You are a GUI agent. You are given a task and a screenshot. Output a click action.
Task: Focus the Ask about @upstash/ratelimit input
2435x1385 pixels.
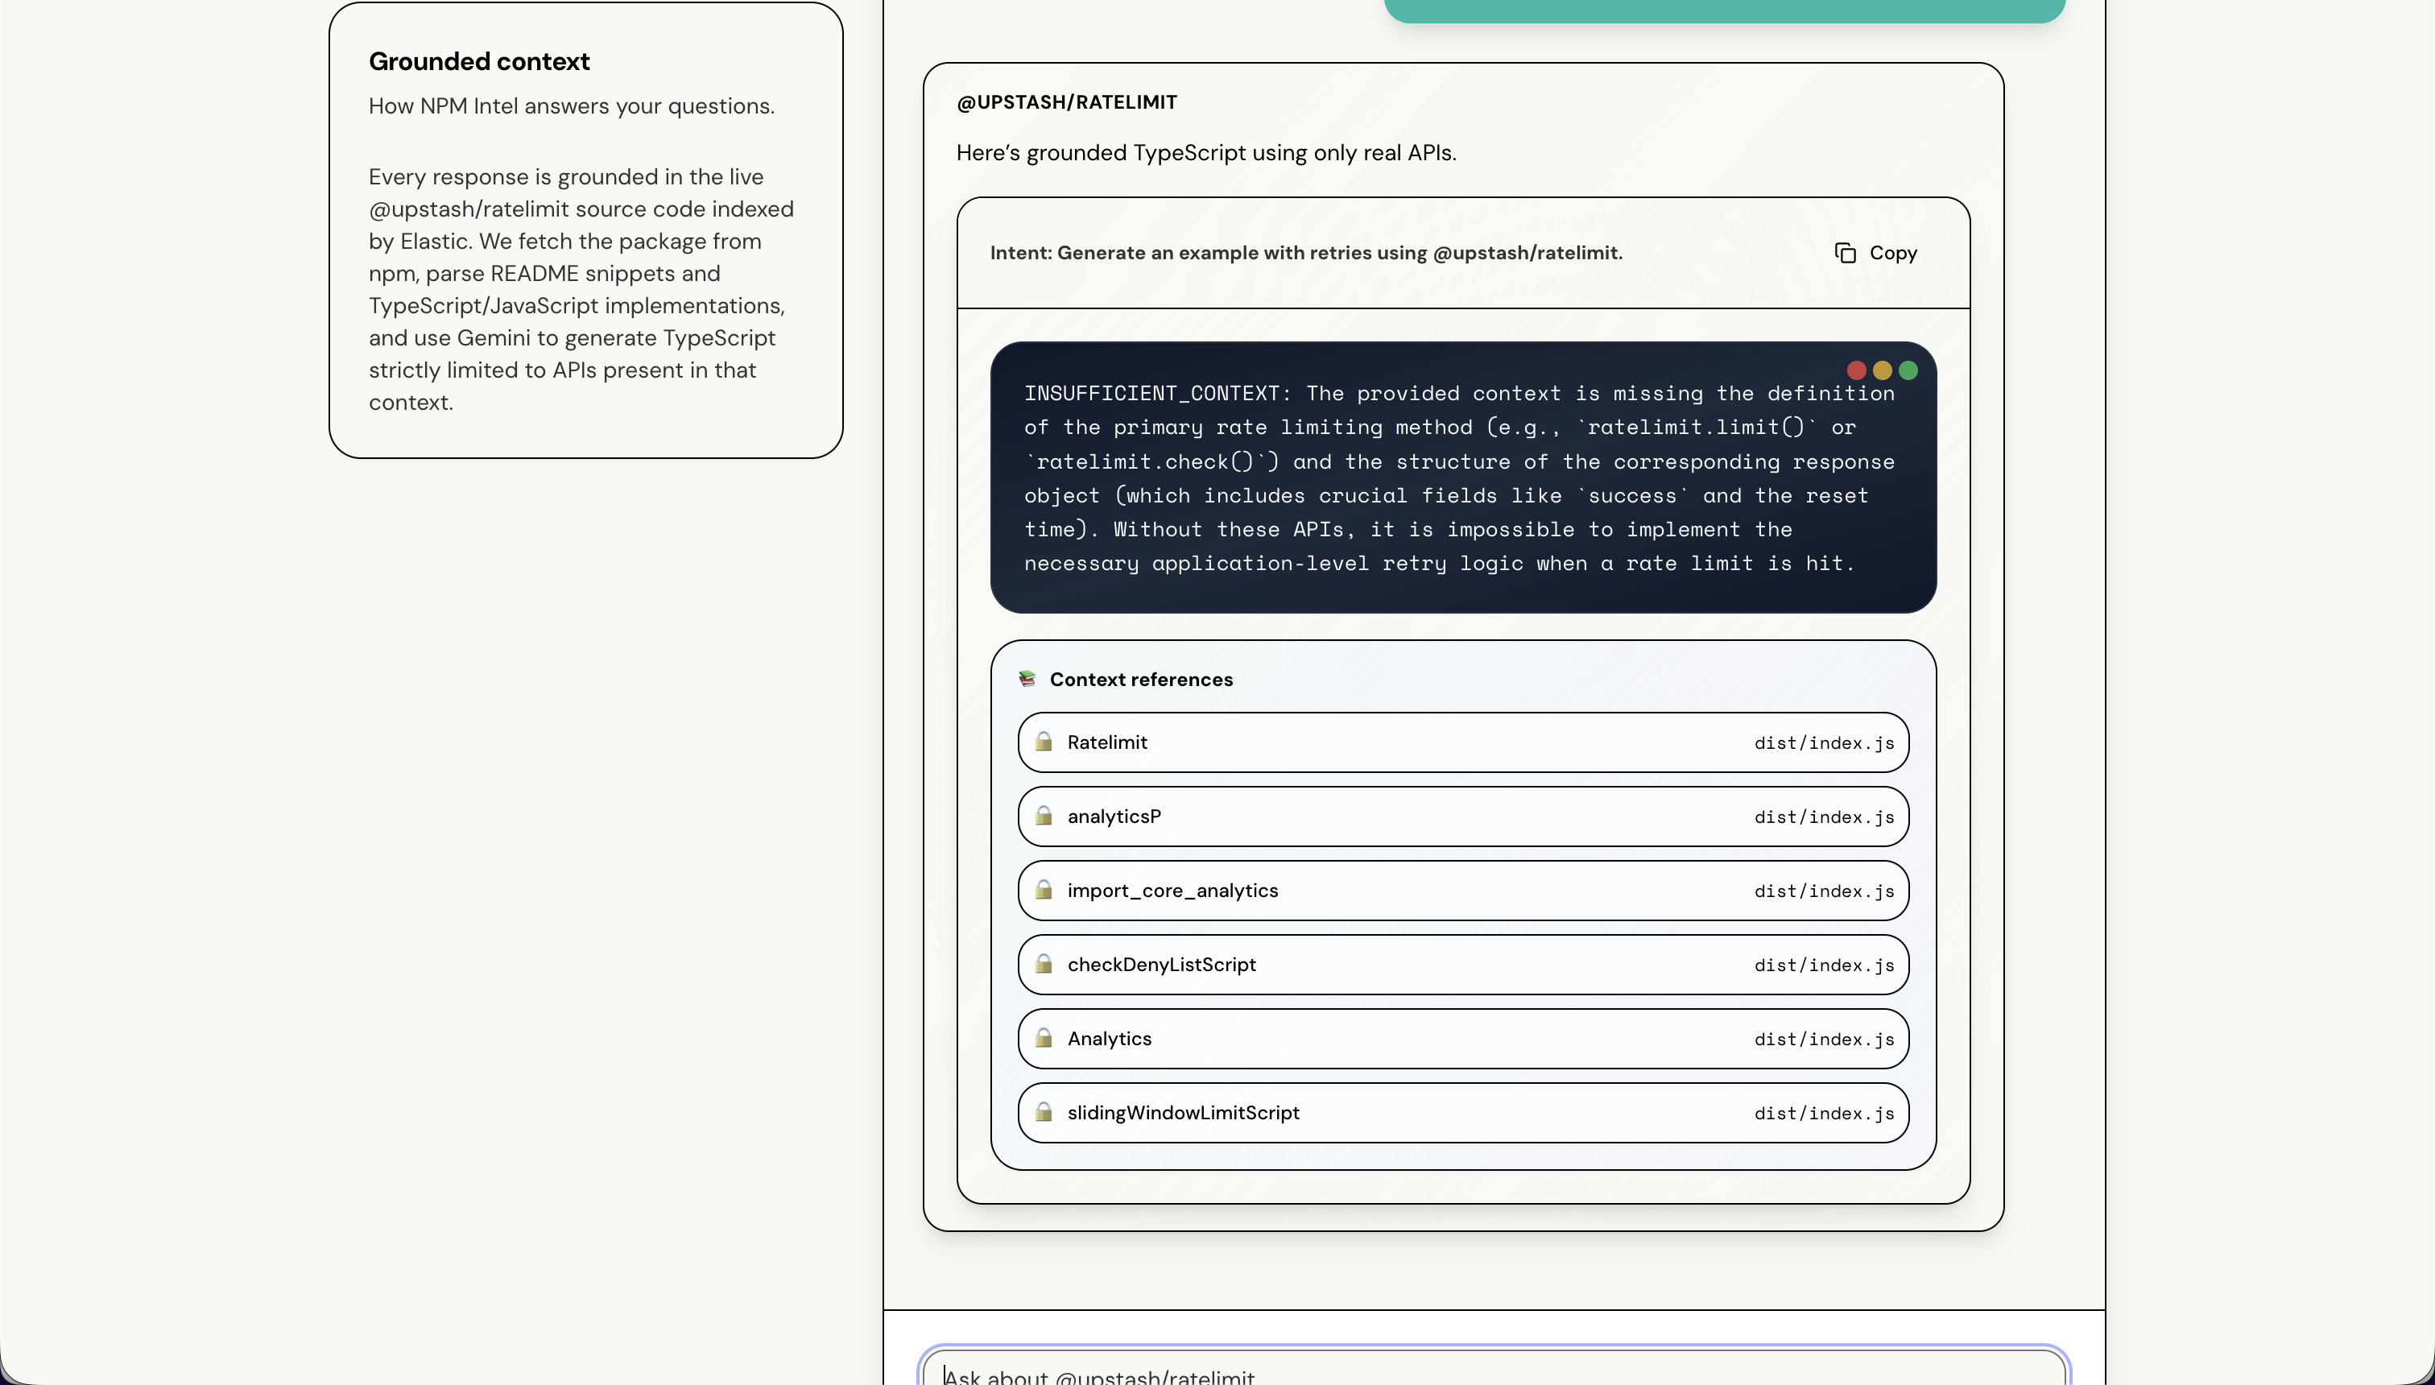1494,1375
